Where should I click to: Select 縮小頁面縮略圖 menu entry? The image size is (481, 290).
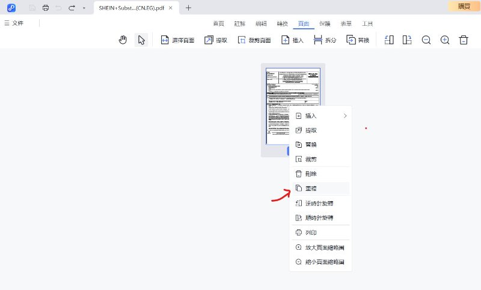click(x=320, y=262)
